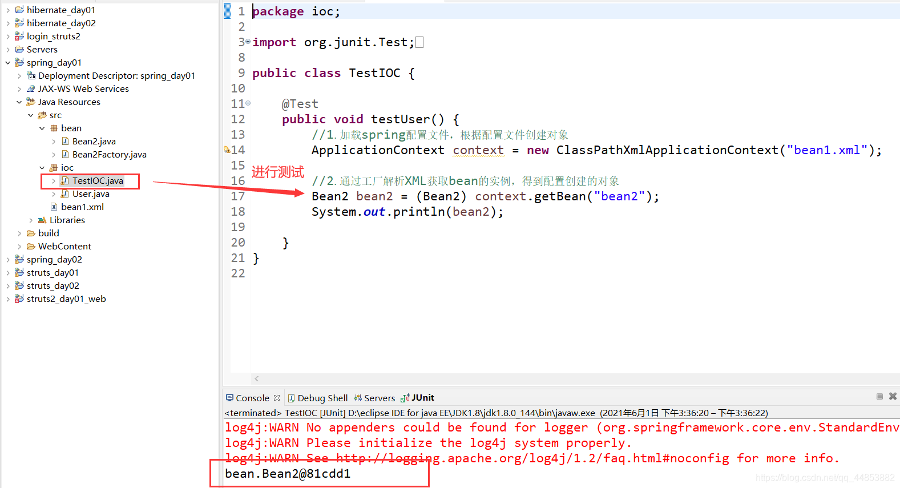The width and height of the screenshot is (900, 488).
Task: Click the 'context' variable on line 14
Action: coord(478,150)
